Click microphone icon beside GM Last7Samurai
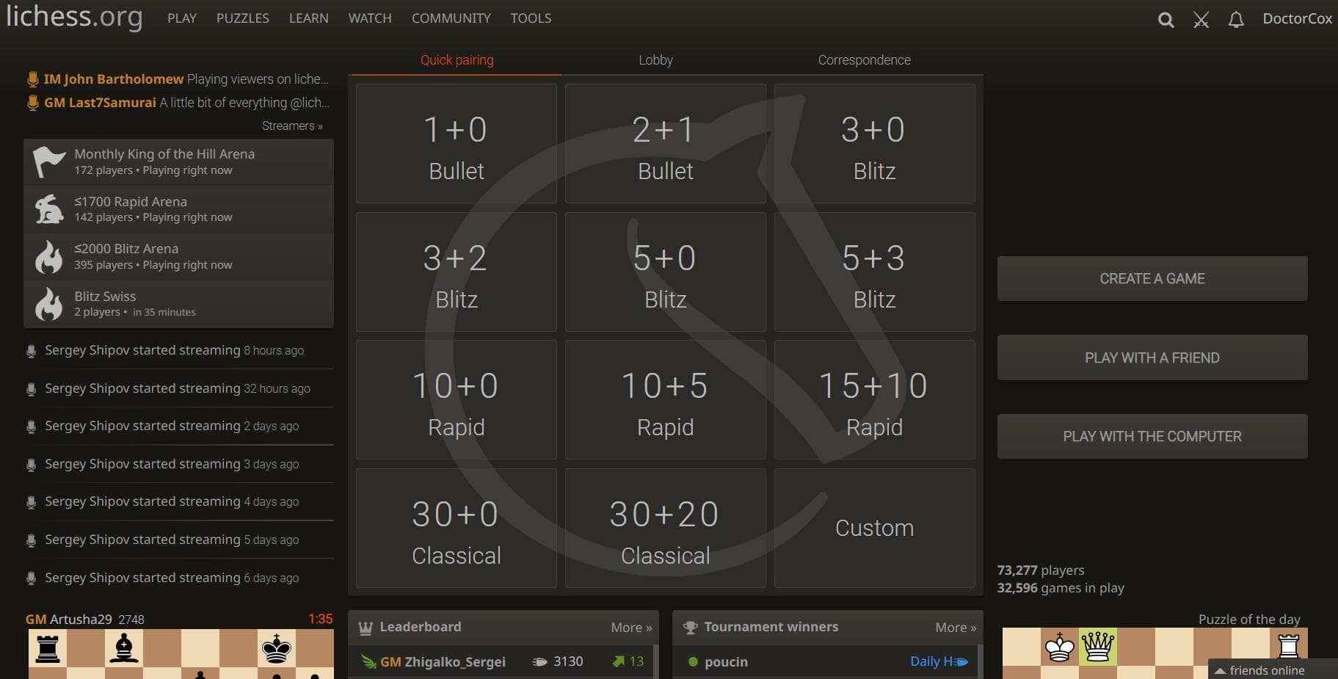Screen dimensions: 1338x679 point(33,103)
